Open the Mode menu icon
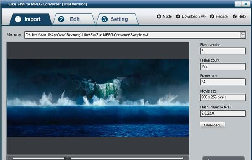This screenshot has height=160, width=252. pos(159,16)
